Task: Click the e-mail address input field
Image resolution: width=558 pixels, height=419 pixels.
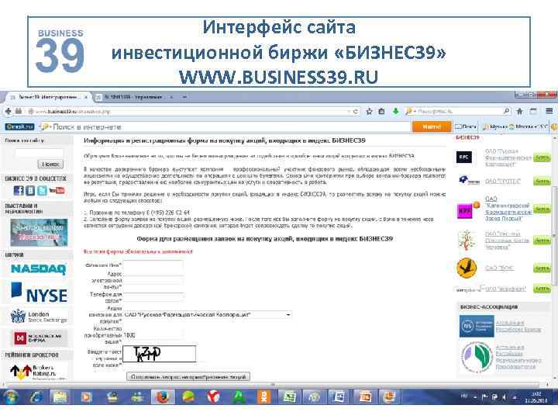Action: click(x=153, y=280)
